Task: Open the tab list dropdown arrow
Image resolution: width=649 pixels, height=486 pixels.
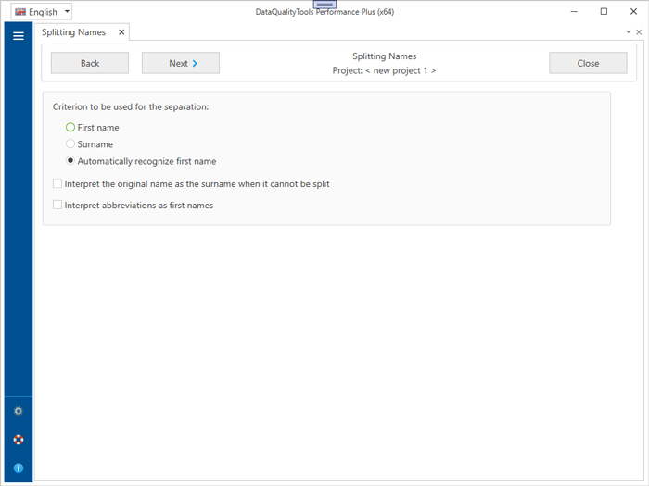Action: tap(629, 32)
